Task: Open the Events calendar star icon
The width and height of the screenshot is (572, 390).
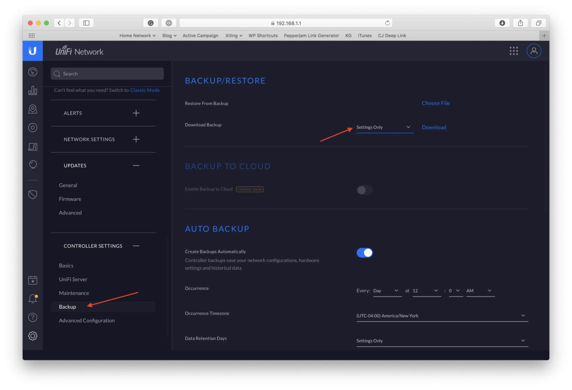Action: pos(33,280)
